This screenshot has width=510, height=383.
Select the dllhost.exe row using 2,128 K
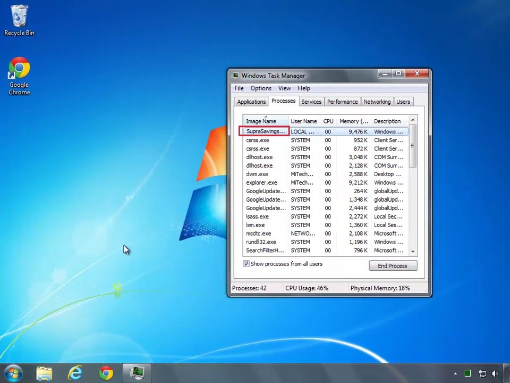tap(326, 165)
